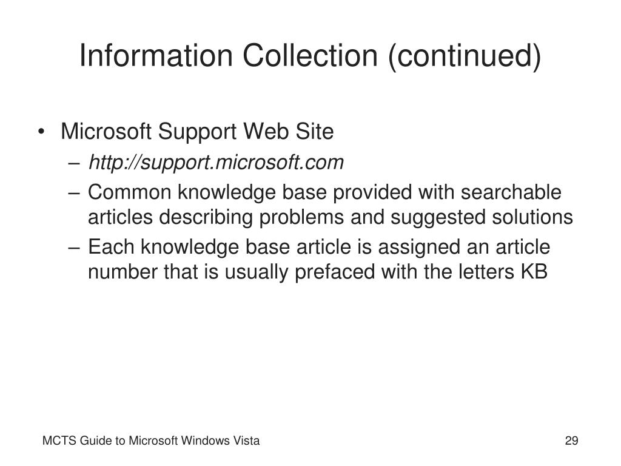Click the round bullet before 'Microsoft Support'

point(41,132)
